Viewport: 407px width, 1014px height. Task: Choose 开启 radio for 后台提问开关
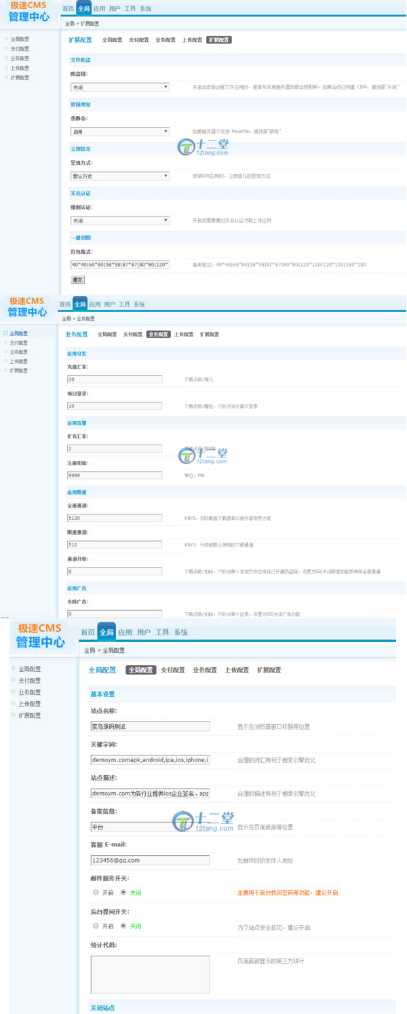point(96,926)
